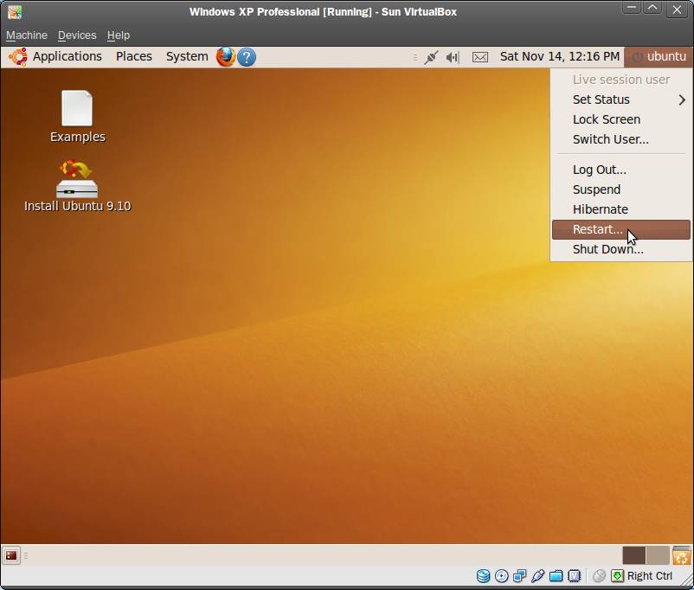Viewport: 694px width, 590px height.
Task: Select Switch User... in the session menu
Action: click(621, 139)
